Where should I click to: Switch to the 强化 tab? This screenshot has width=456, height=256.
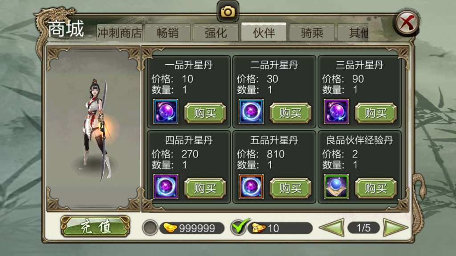216,33
